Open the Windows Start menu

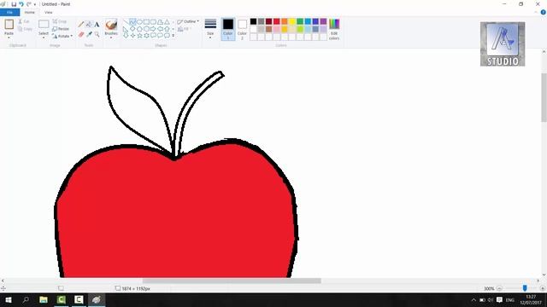point(9,299)
